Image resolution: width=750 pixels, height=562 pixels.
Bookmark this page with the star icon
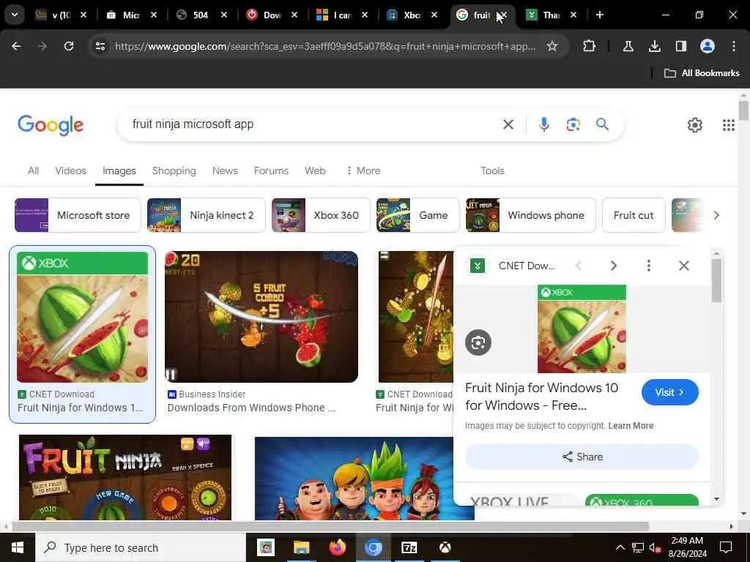tap(552, 46)
